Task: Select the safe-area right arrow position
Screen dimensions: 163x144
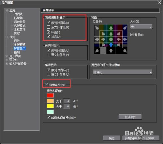Action: tap(119, 39)
